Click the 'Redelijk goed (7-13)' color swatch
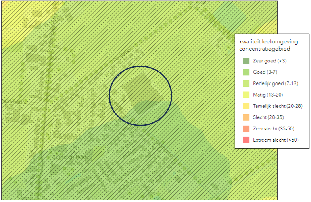Image resolution: width=311 pixels, height=202 pixels. click(246, 84)
